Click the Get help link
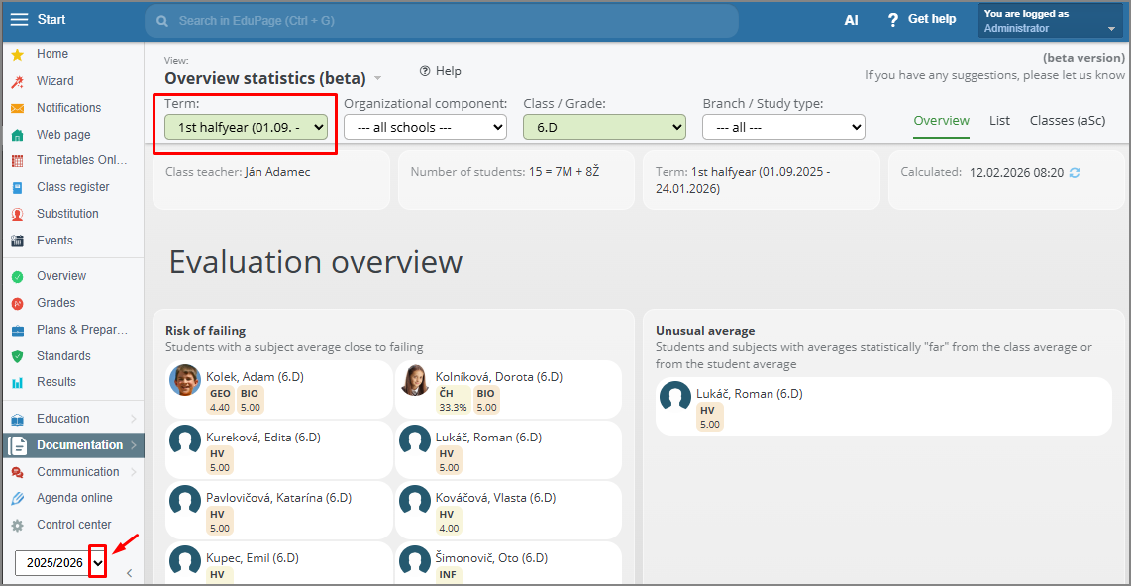1131x586 pixels. [921, 19]
